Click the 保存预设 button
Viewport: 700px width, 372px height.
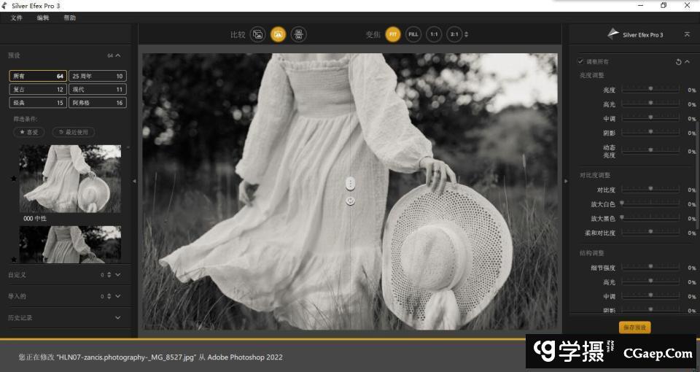634,328
